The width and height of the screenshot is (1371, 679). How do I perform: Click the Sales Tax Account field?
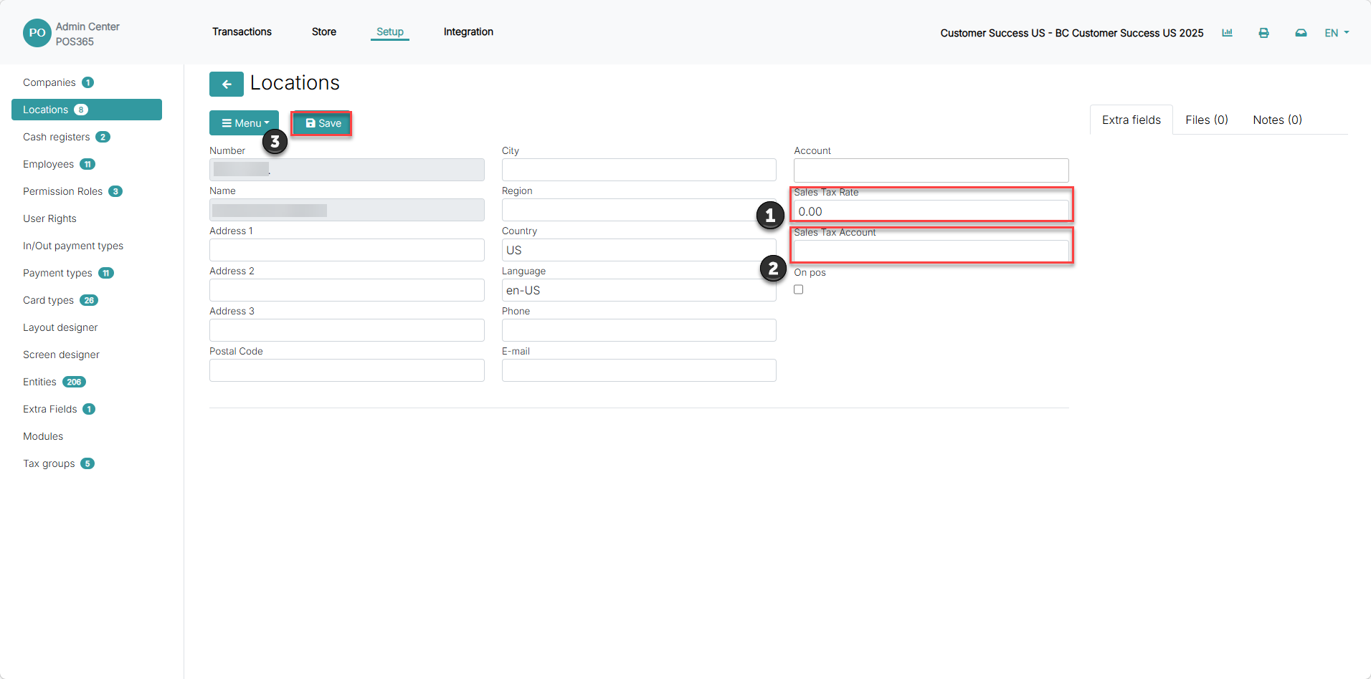[931, 251]
